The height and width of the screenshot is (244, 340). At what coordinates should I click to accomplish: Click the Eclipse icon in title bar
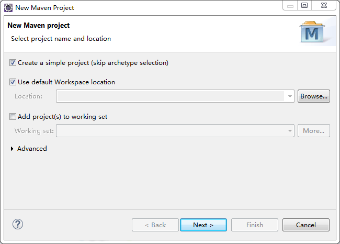[x=8, y=8]
